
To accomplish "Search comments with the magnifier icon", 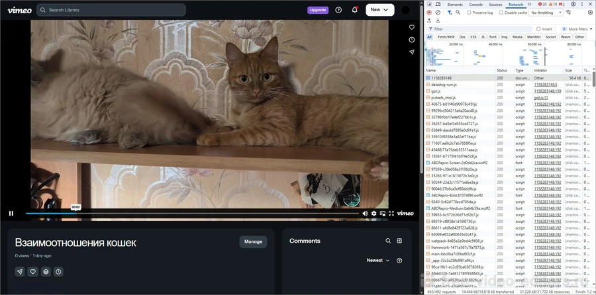I will 387,241.
